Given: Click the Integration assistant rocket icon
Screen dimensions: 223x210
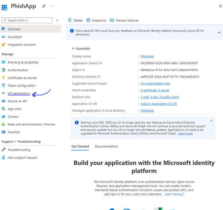Looking at the screenshot, I should tap(4, 45).
